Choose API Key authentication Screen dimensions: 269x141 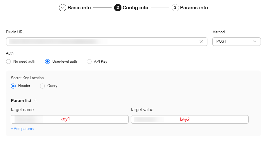click(x=89, y=62)
